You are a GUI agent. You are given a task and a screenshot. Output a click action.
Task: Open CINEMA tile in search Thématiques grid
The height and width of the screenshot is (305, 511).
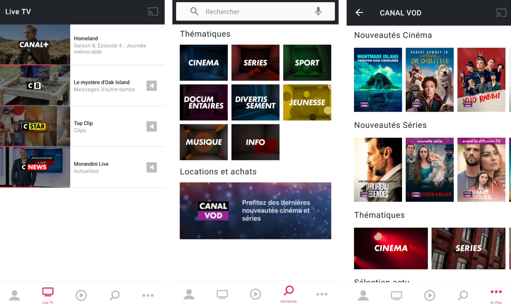(204, 63)
